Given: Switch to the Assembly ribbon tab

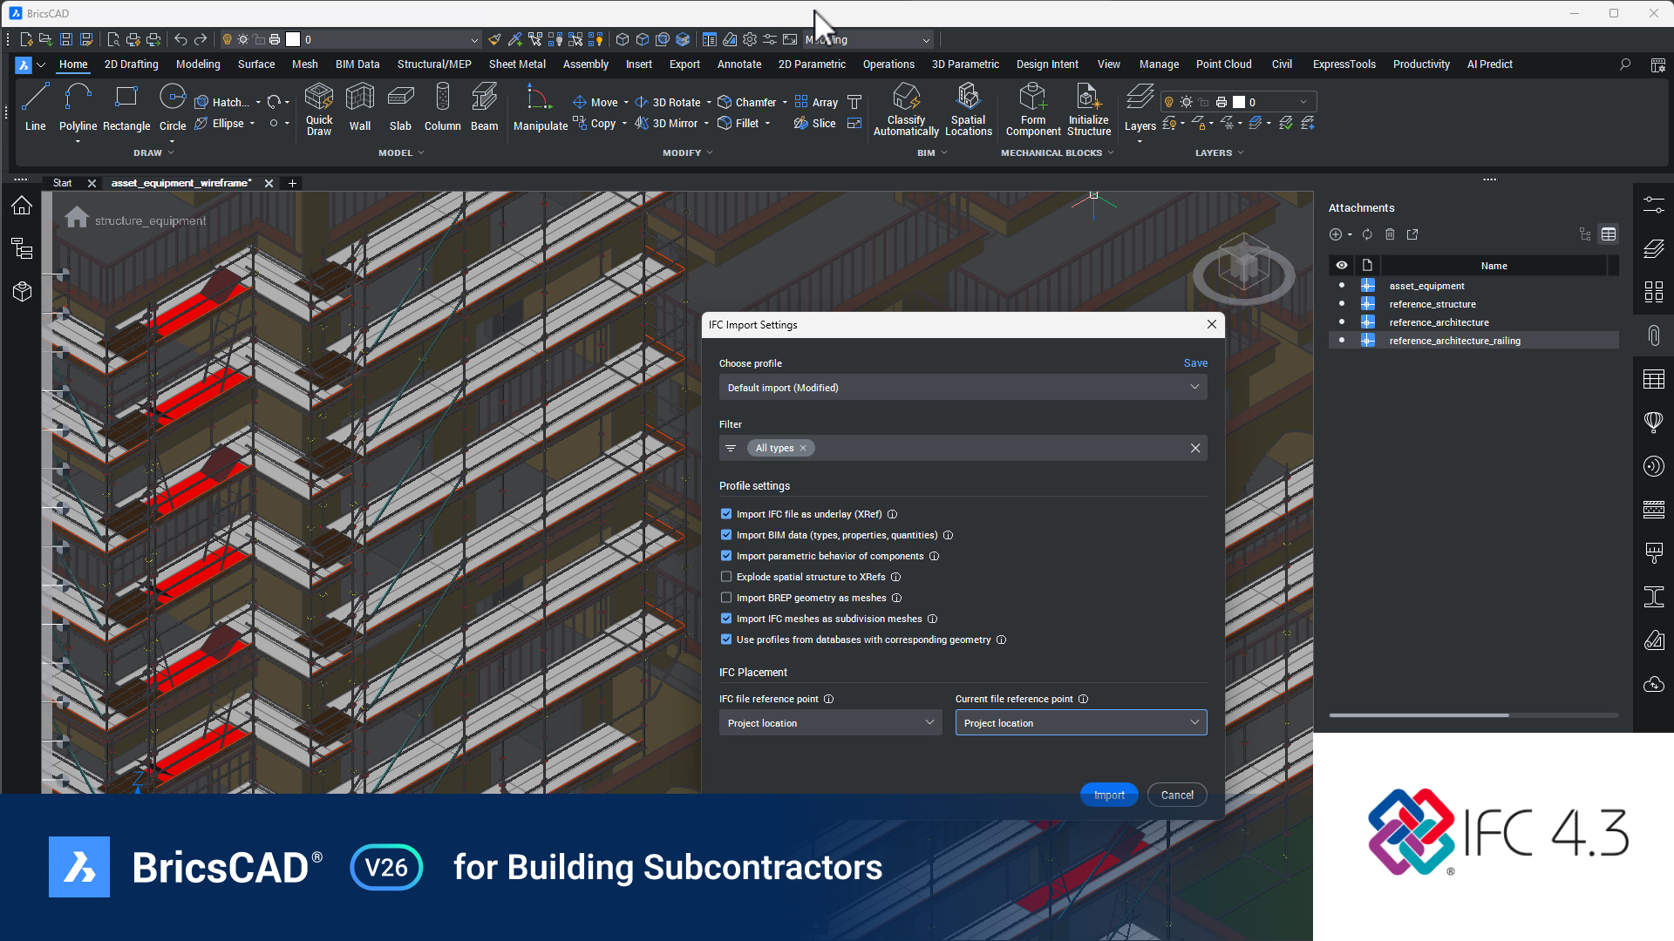Looking at the screenshot, I should click(585, 64).
